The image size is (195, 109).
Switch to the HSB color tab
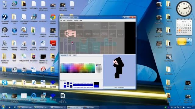tap(70, 55)
